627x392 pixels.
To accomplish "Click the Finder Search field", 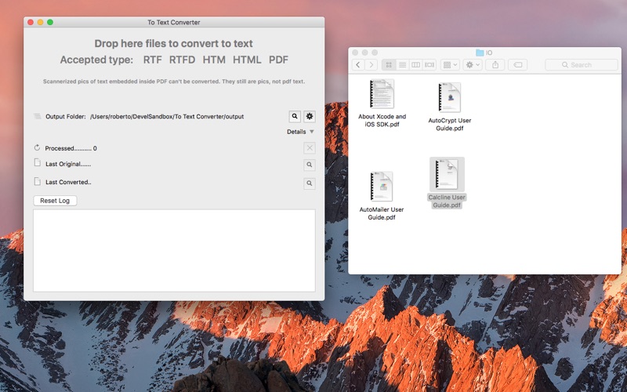I will coord(582,65).
